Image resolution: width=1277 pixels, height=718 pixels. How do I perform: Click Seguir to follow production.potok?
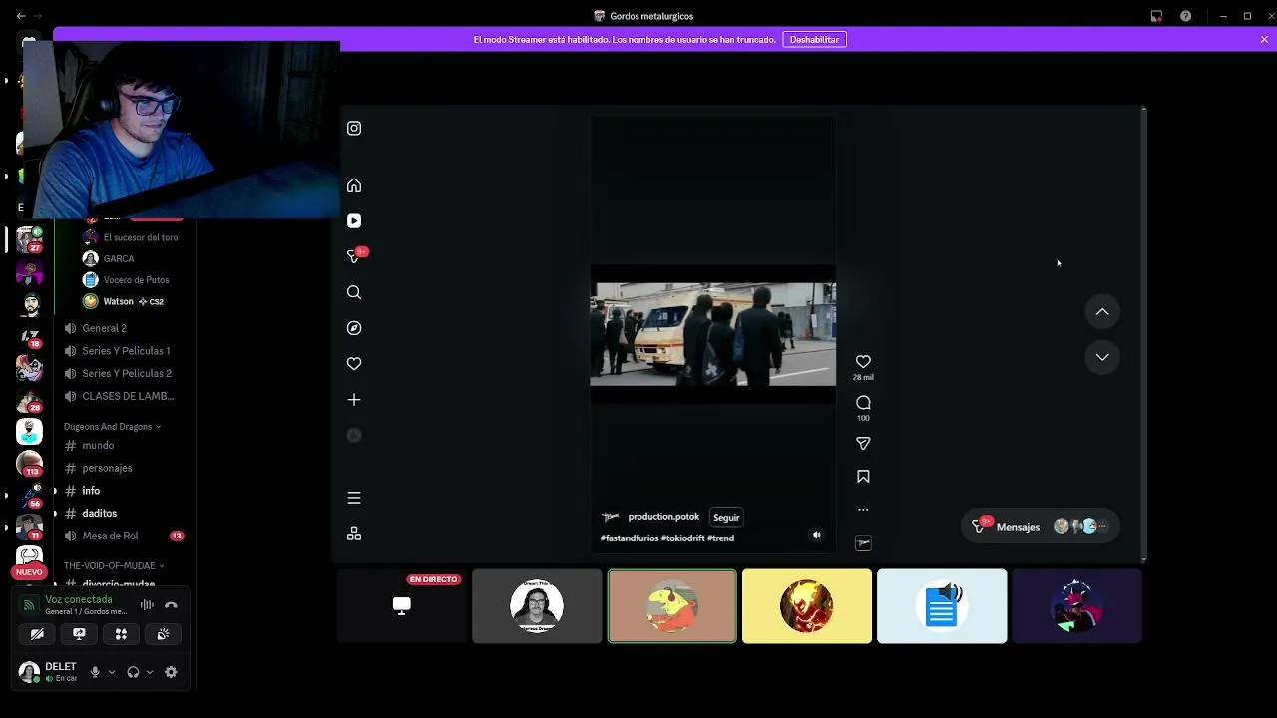[x=726, y=517]
